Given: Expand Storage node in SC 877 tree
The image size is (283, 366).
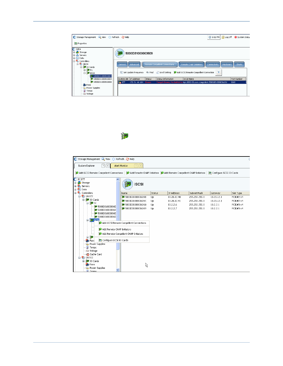Looking at the screenshot, I should 75,183.
